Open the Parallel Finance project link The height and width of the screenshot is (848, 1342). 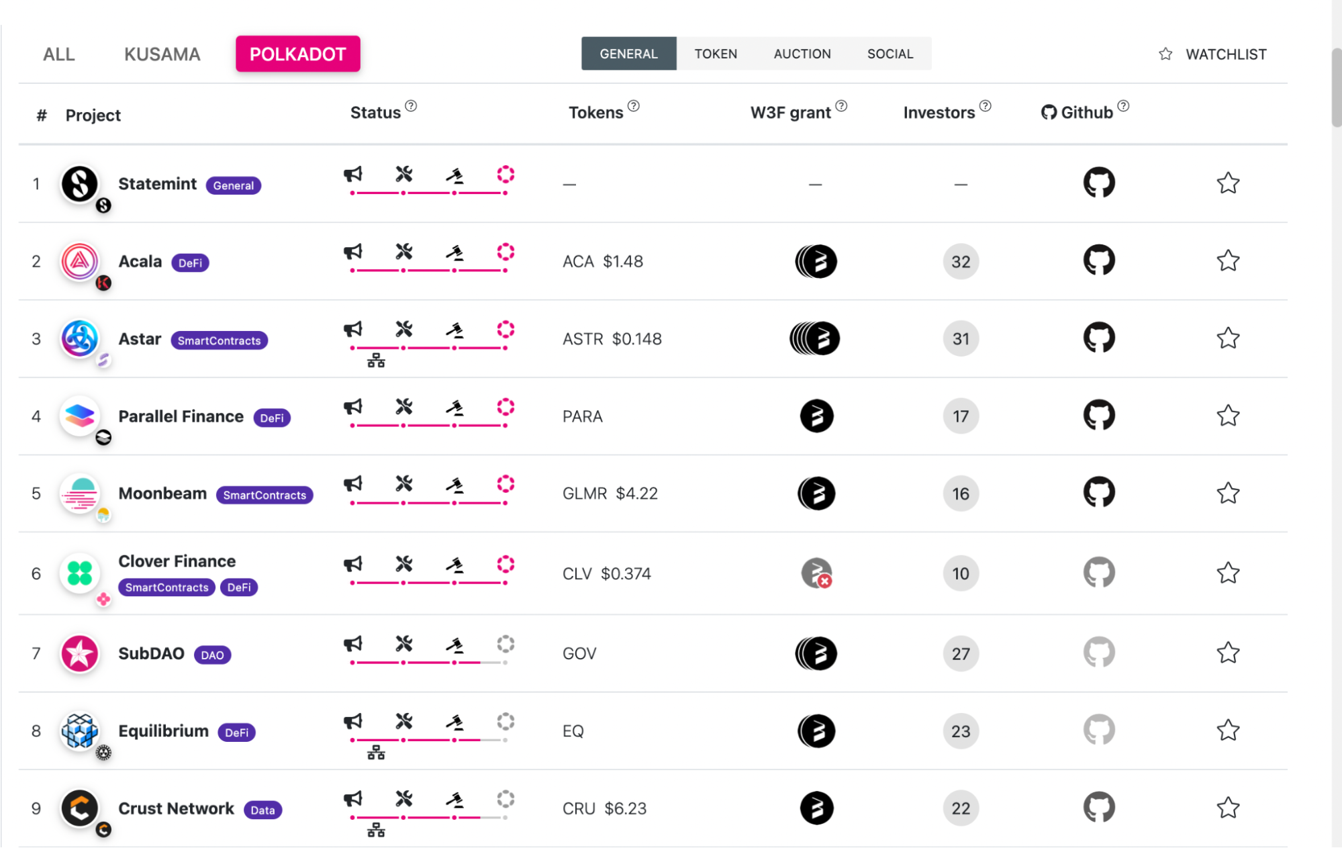pos(181,416)
